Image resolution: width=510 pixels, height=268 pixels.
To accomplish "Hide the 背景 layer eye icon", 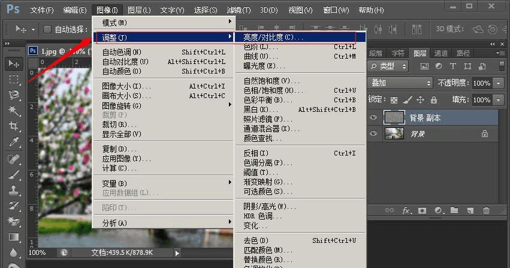I will [x=373, y=133].
